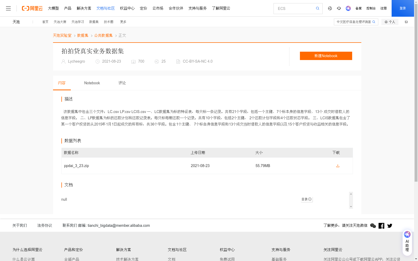Image resolution: width=418 pixels, height=261 pixels.
Task: Open the 更多 dropdown in Tianchi nav
Action: point(123,22)
